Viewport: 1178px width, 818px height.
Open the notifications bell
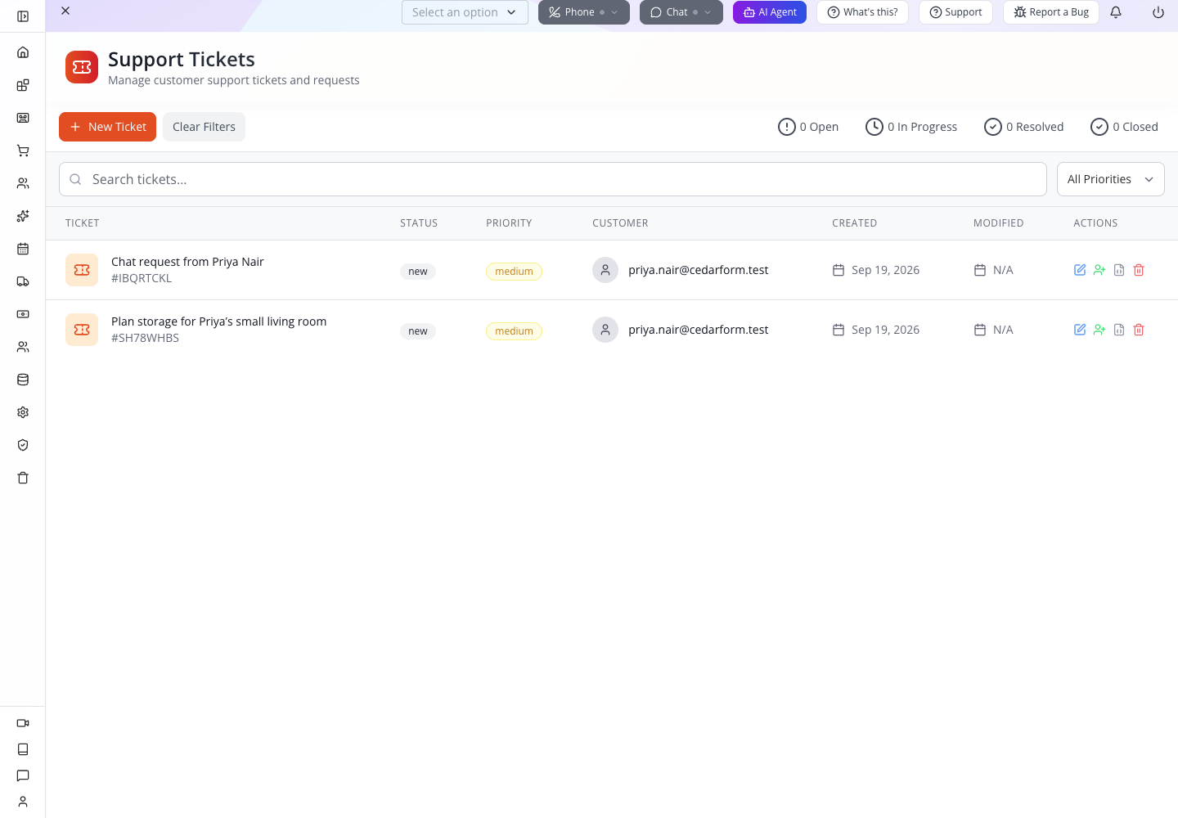pyautogui.click(x=1116, y=12)
